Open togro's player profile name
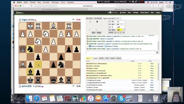This screenshot has height=104, width=184. [x=24, y=20]
